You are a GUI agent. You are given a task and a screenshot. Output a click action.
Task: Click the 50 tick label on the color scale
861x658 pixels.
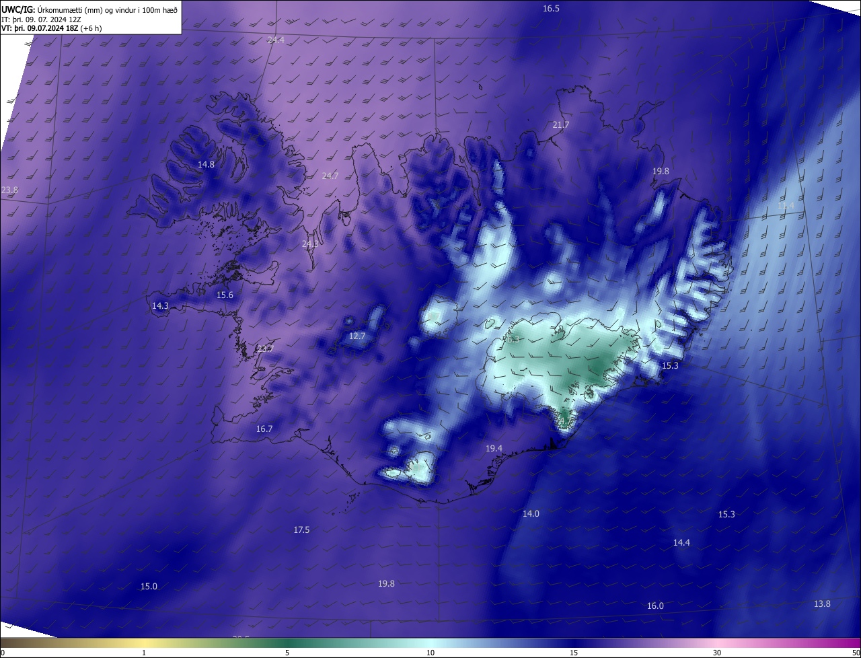pos(856,653)
